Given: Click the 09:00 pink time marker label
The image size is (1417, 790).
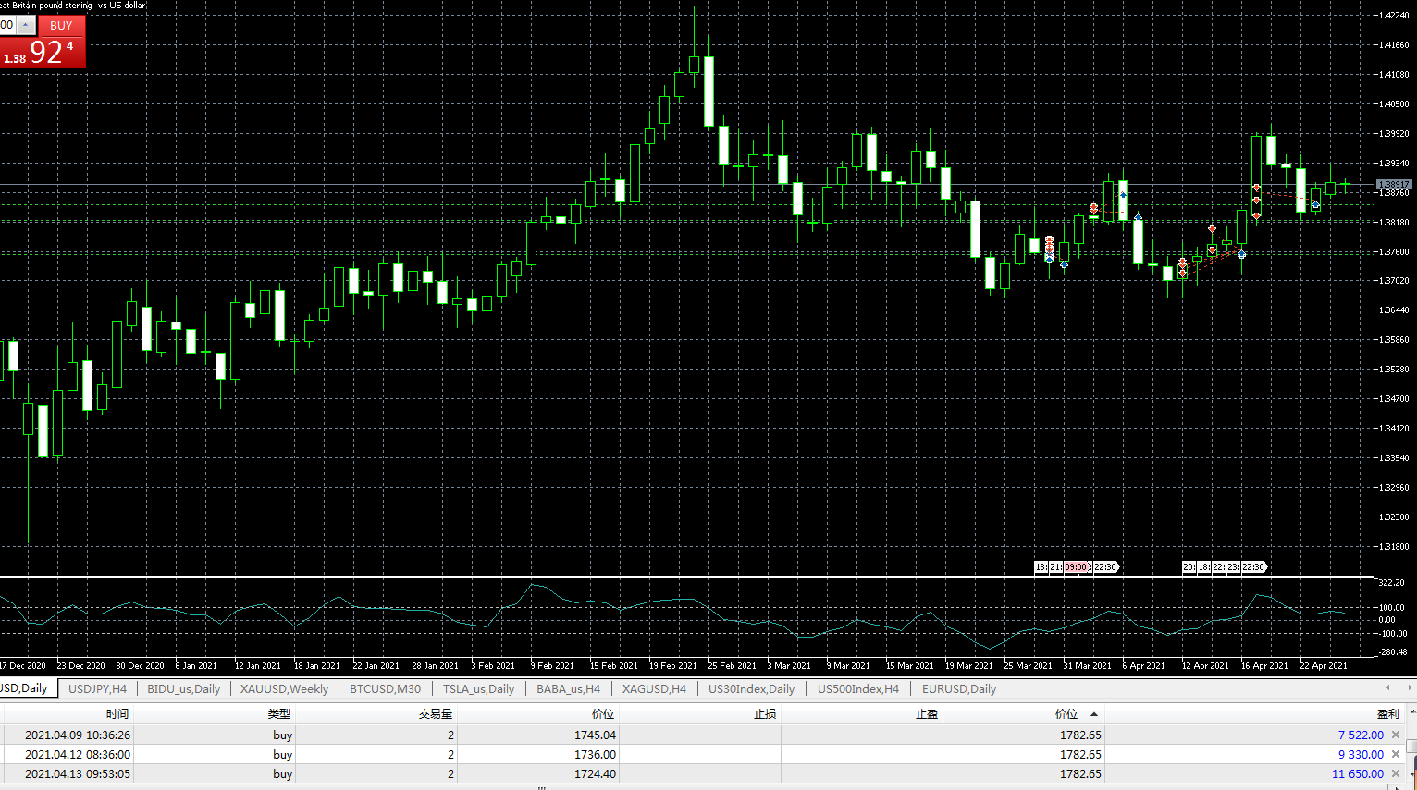Looking at the screenshot, I should pos(1076,567).
